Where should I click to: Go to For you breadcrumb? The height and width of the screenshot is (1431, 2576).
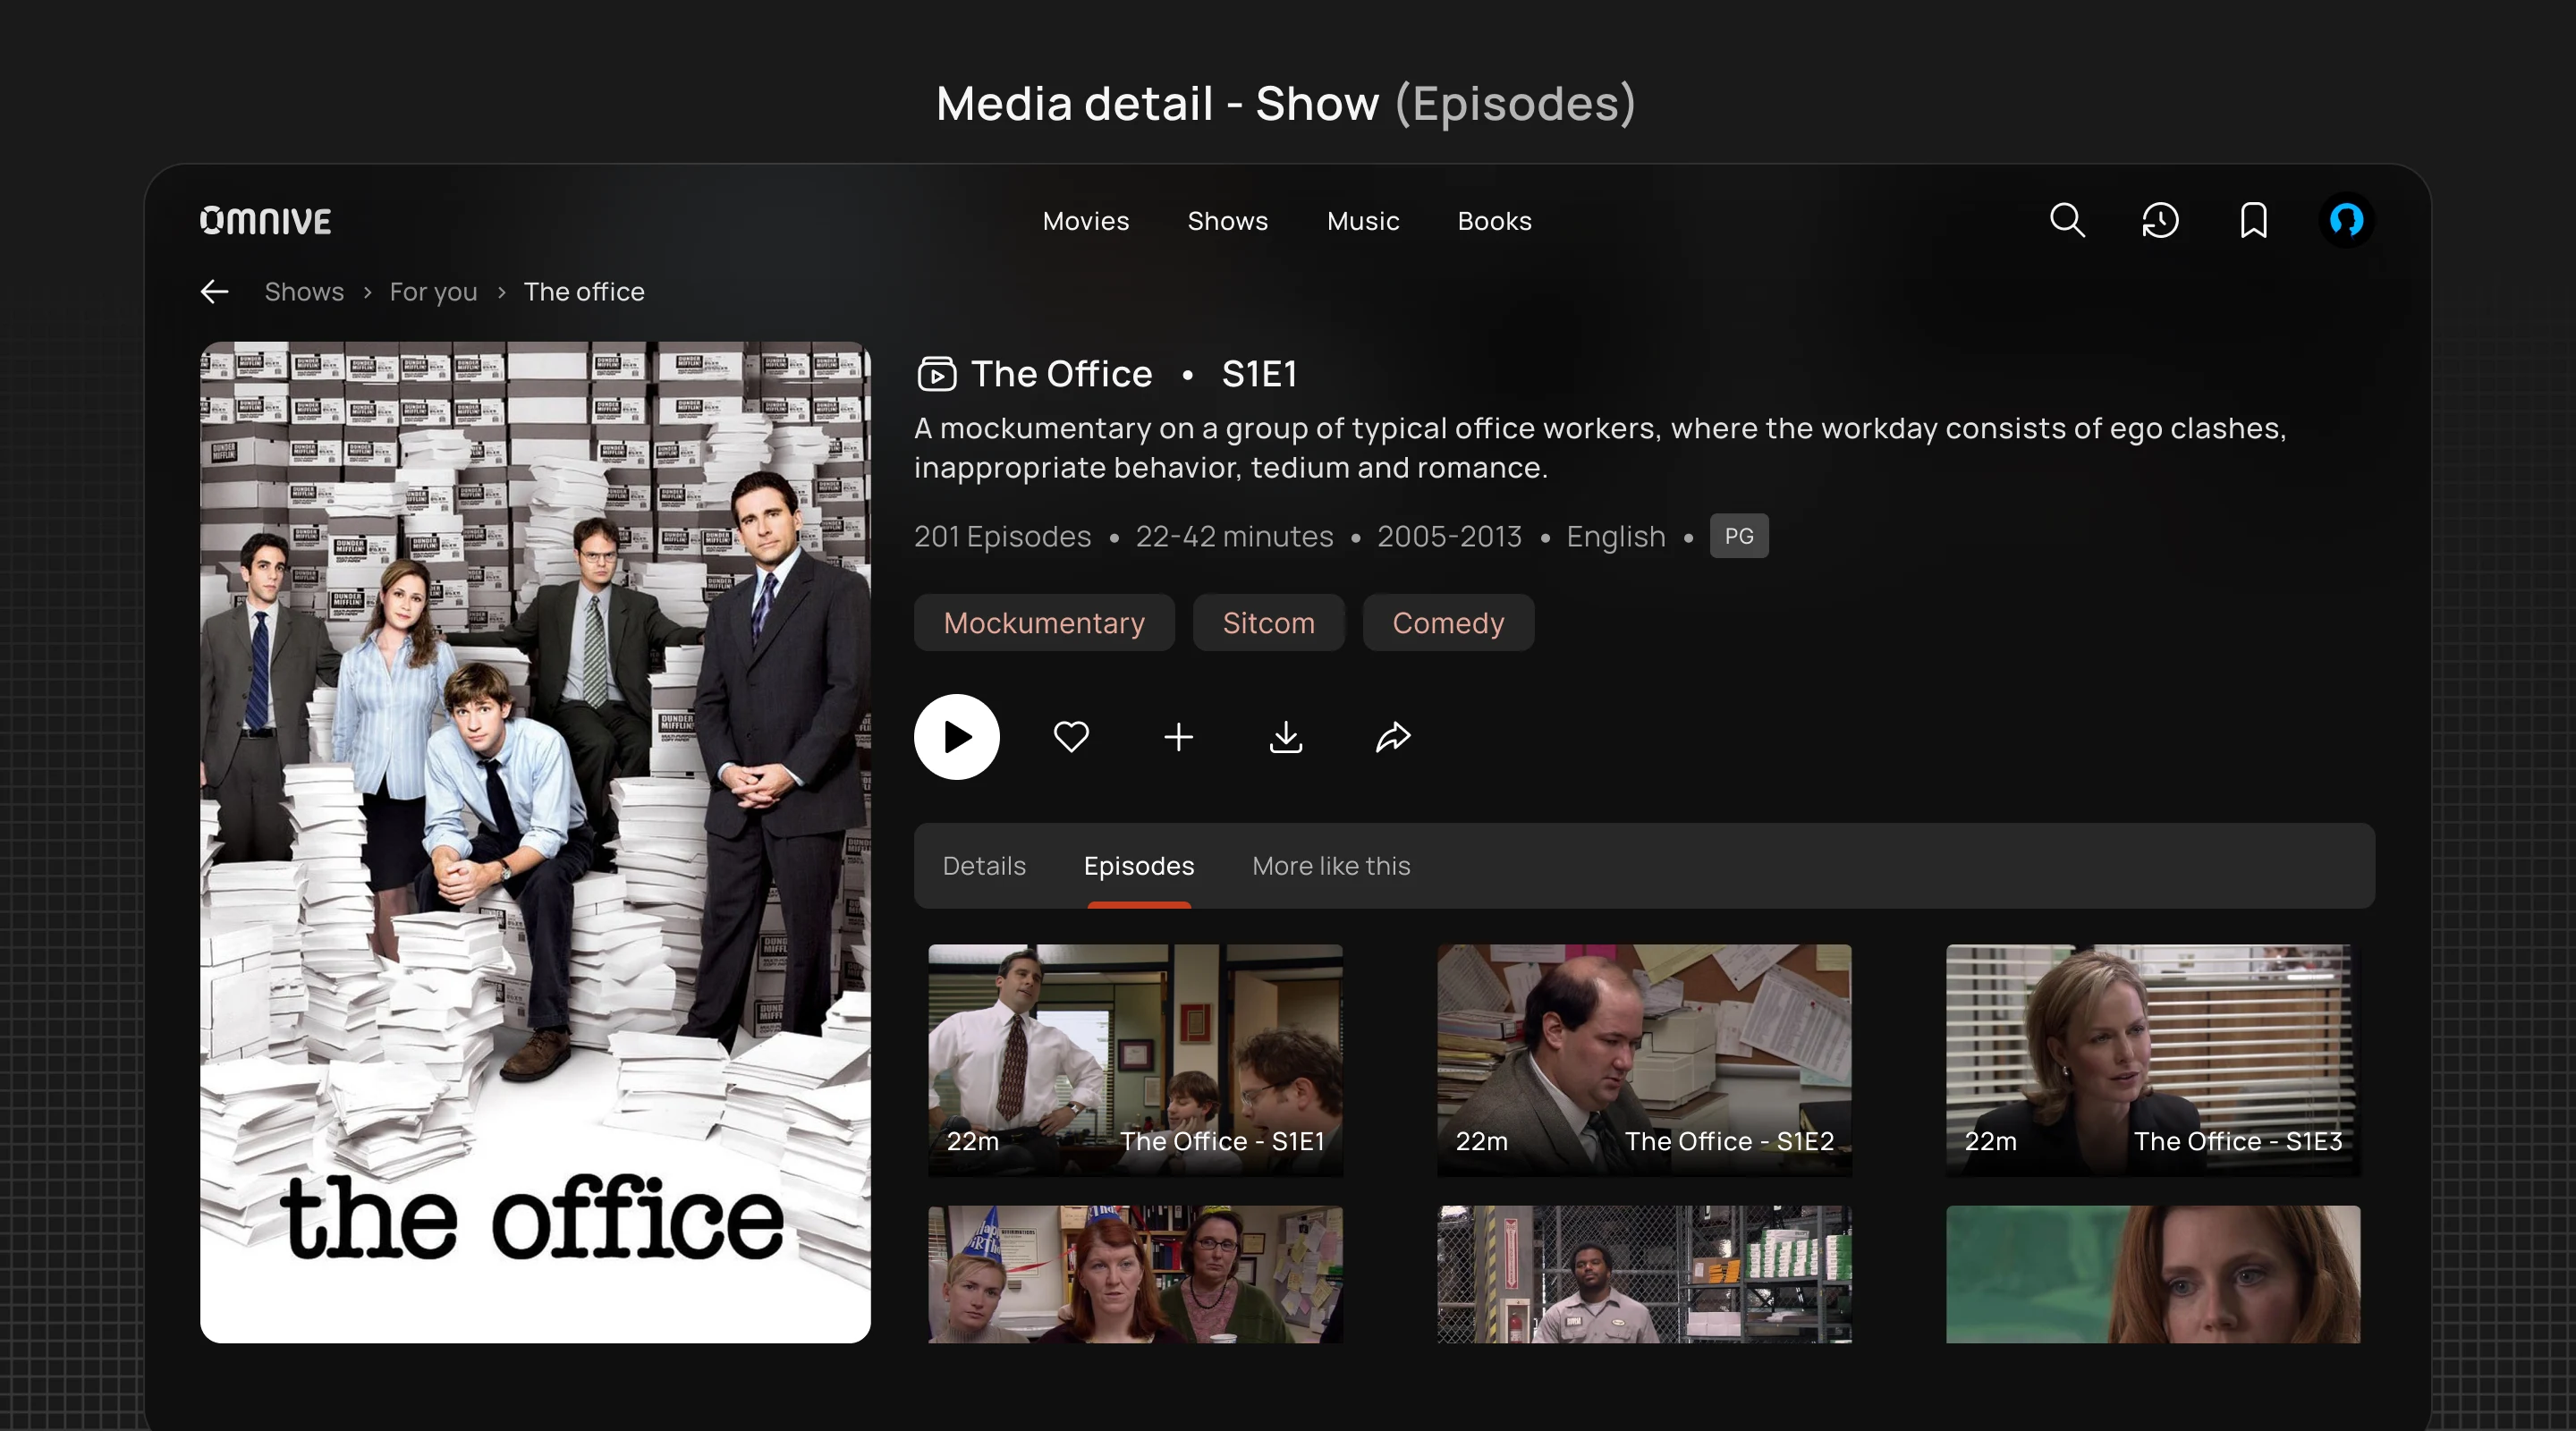(x=433, y=292)
